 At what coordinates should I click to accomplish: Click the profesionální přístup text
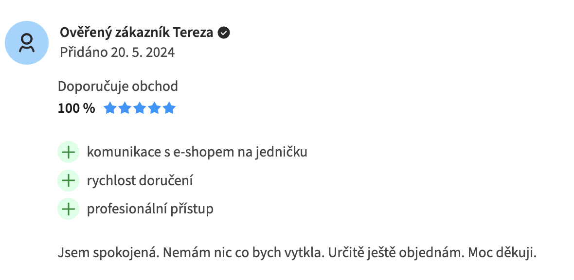point(150,210)
